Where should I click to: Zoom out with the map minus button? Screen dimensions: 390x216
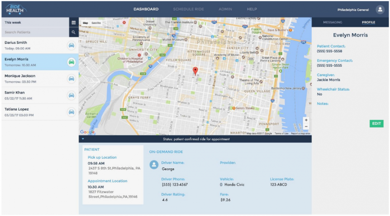[306, 127]
